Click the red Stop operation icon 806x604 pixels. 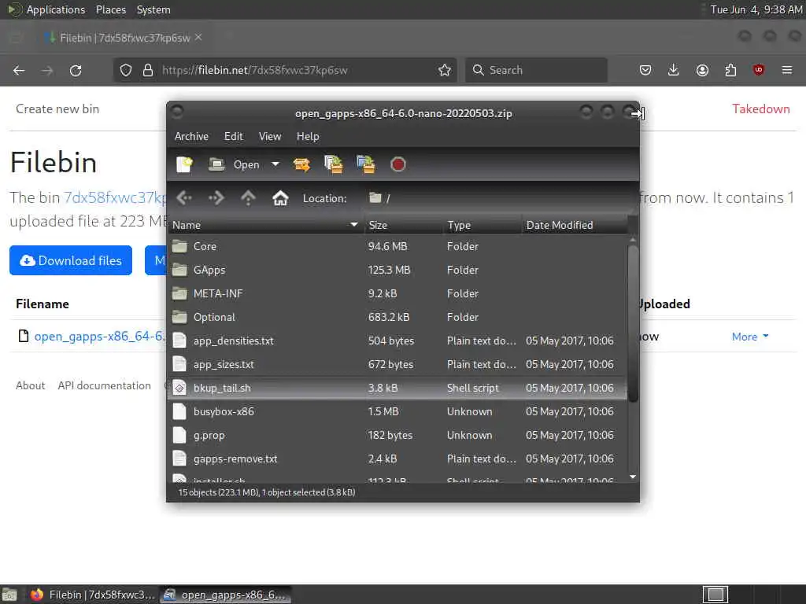coord(397,164)
